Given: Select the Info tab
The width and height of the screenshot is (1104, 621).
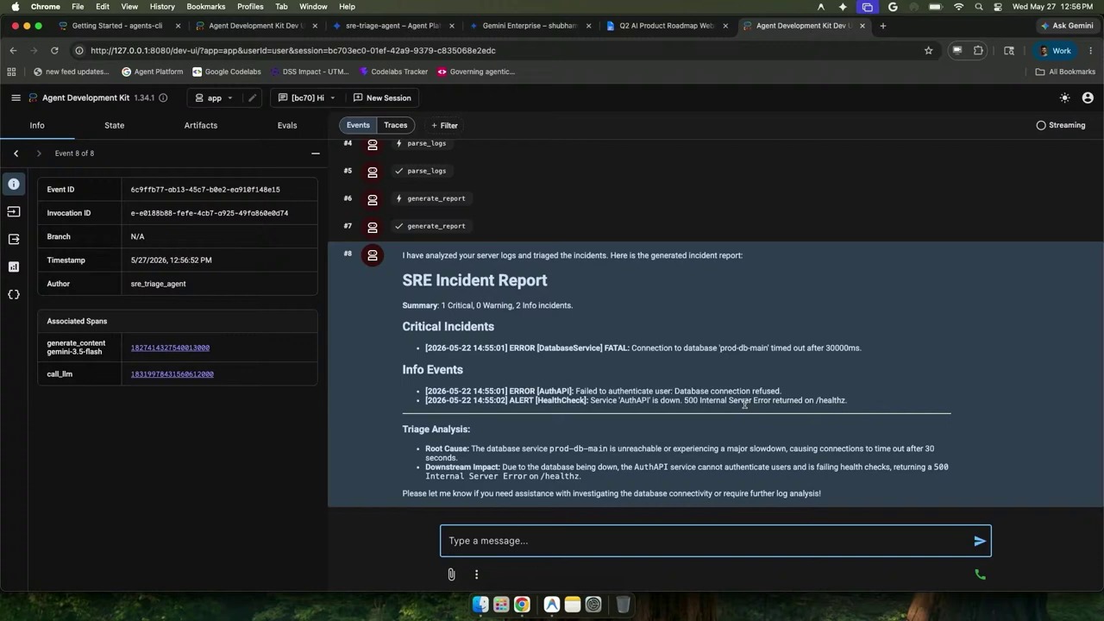Looking at the screenshot, I should pos(37,125).
